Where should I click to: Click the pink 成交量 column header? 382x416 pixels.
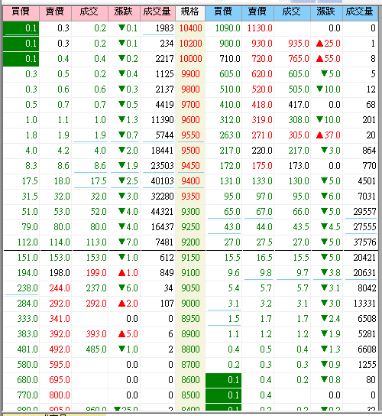click(x=157, y=13)
